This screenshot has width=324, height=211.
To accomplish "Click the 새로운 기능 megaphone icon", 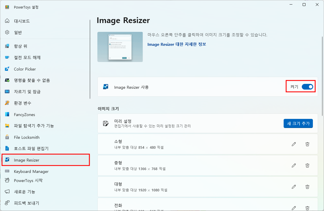I will coord(7,192).
